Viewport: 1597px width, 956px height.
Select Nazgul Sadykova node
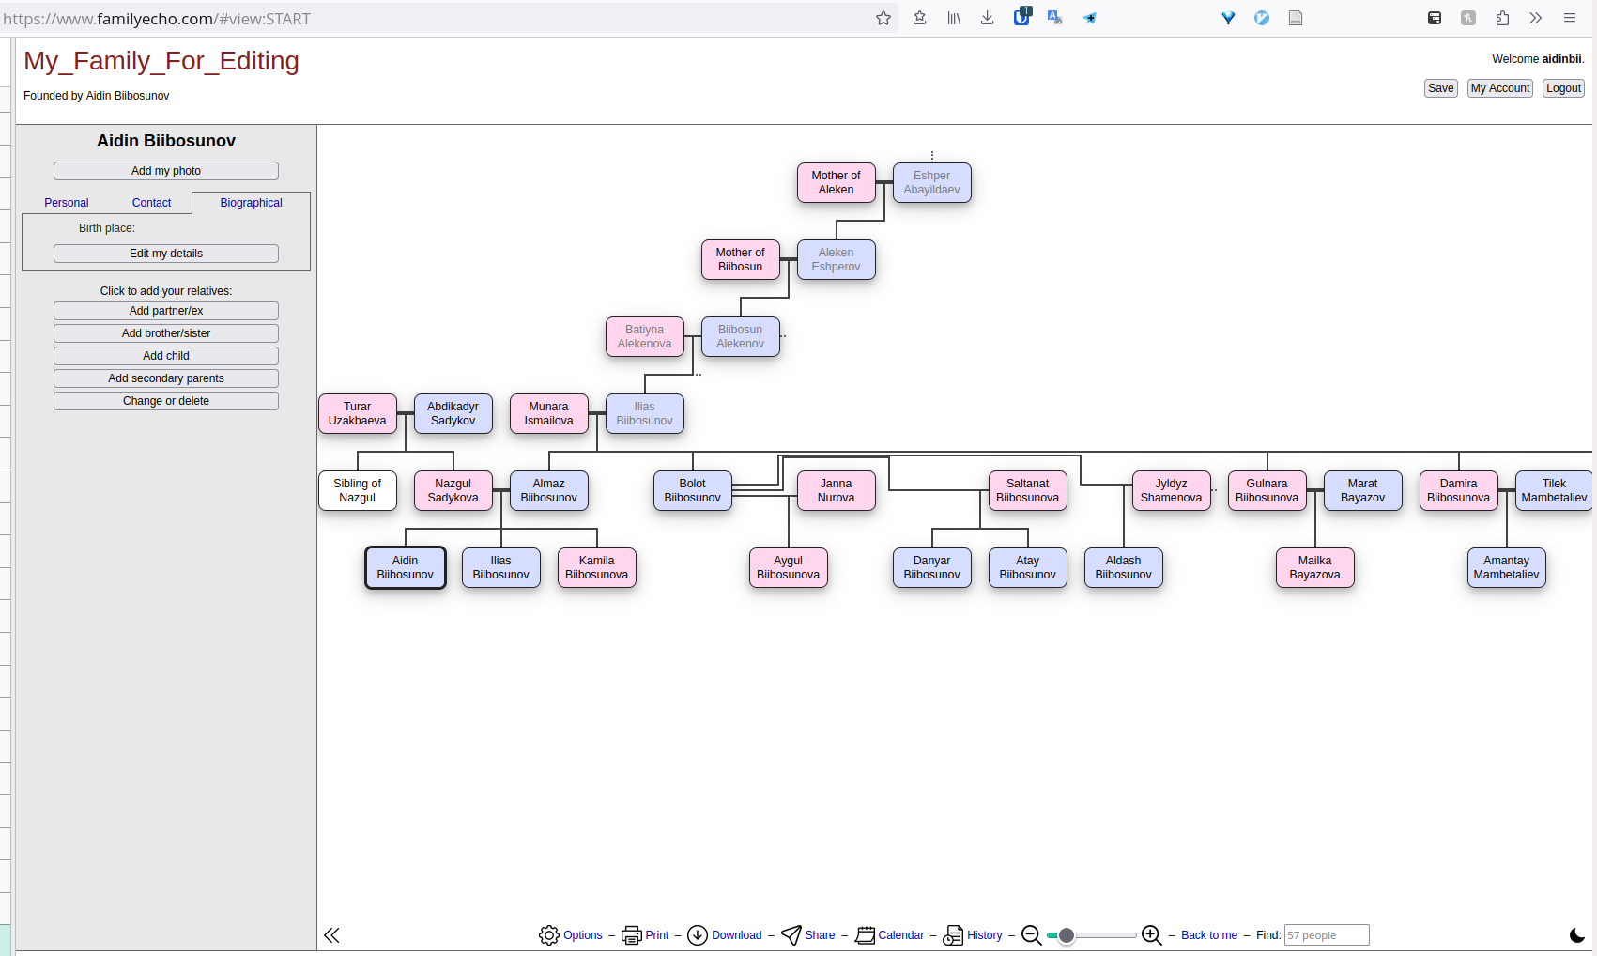coord(453,490)
